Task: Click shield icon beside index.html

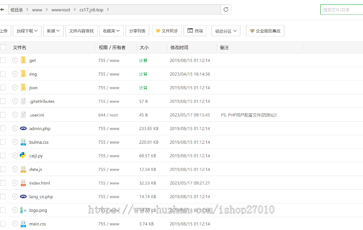Action: point(15,183)
